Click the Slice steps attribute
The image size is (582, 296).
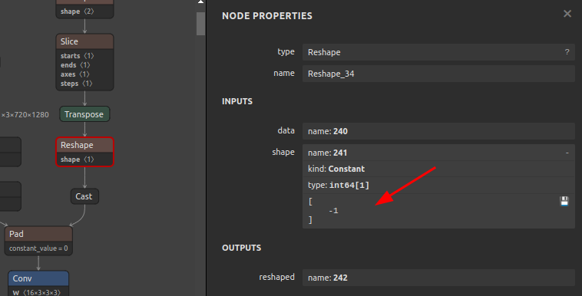pyautogui.click(x=77, y=84)
